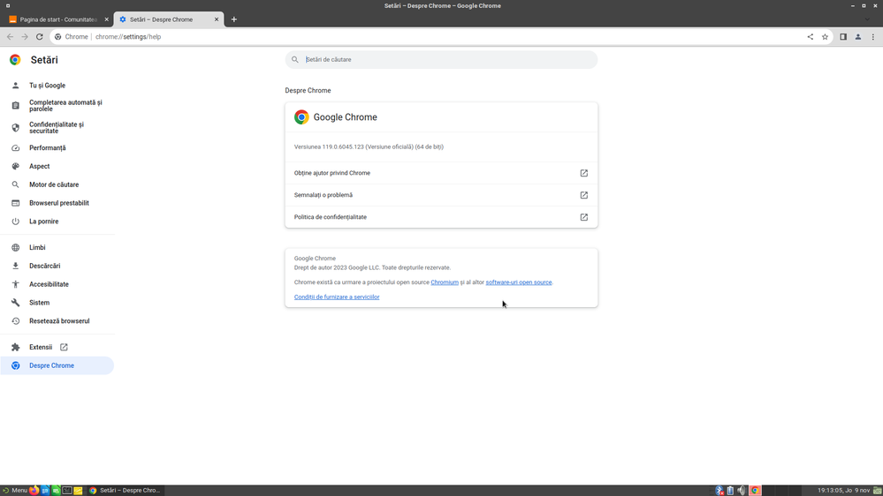Open the Chrome three-dot menu

tap(872, 37)
